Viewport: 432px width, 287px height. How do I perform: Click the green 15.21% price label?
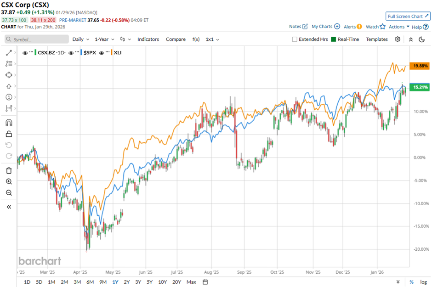(x=420, y=87)
